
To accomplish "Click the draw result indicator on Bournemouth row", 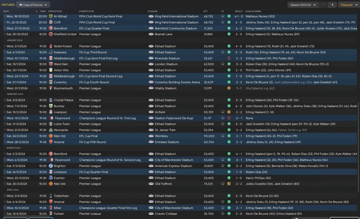I will (x=229, y=88).
